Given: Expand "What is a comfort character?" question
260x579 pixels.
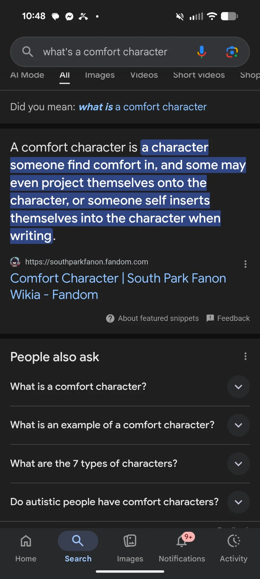Looking at the screenshot, I should pos(238,387).
